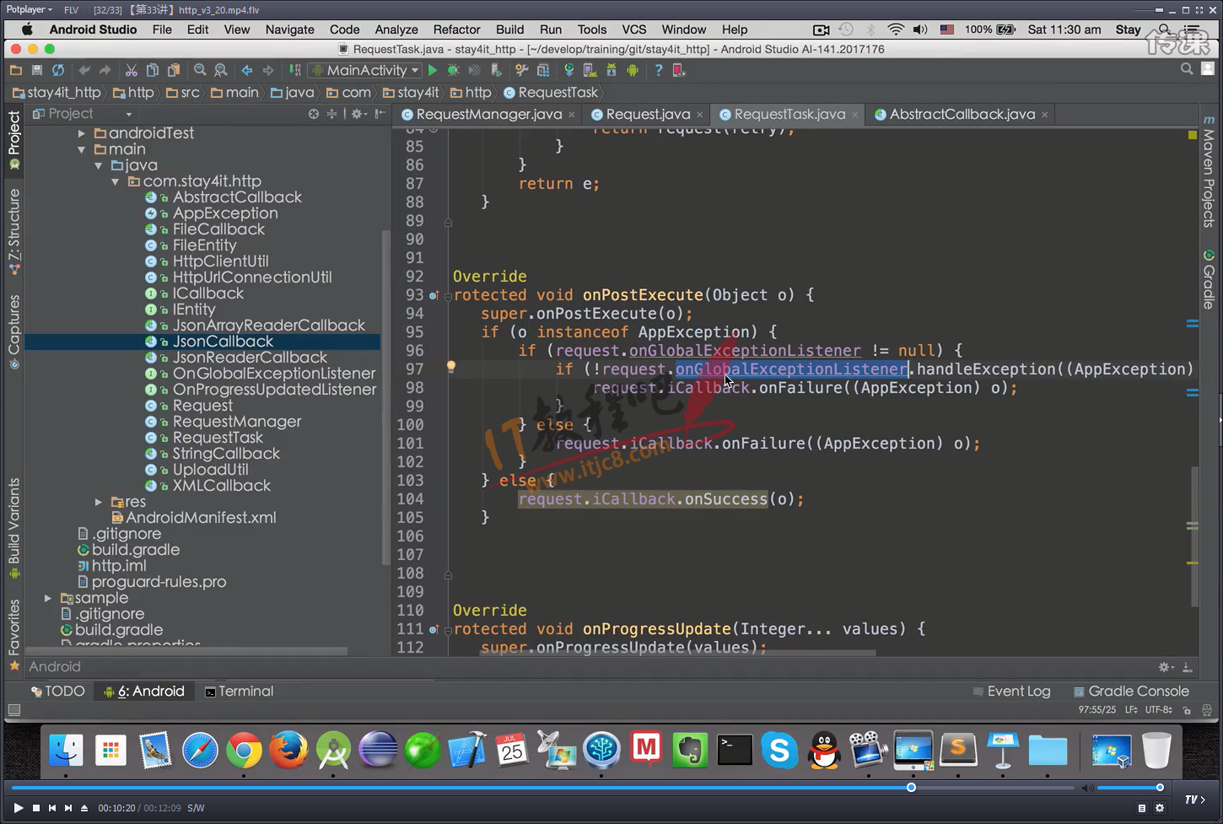The height and width of the screenshot is (824, 1223).
Task: Click the Help question mark icon
Action: (659, 71)
